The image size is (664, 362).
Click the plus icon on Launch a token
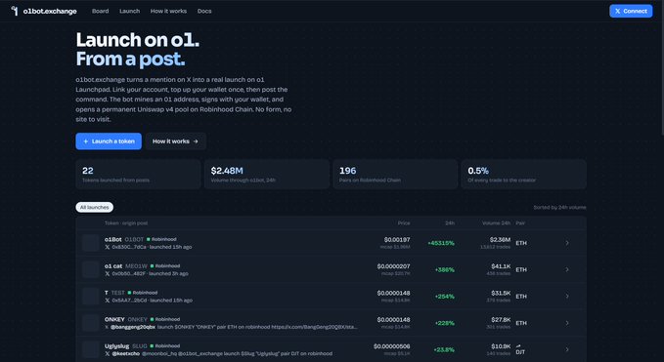tap(85, 141)
